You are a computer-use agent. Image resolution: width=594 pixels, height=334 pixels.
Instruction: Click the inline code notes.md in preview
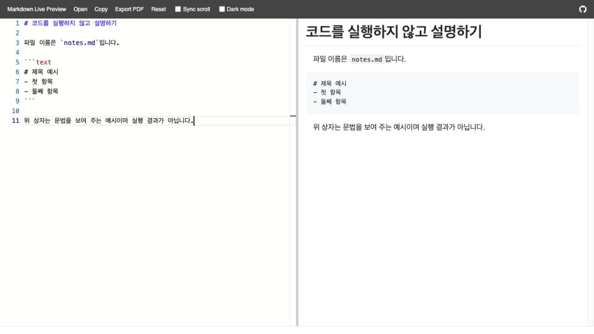(367, 60)
